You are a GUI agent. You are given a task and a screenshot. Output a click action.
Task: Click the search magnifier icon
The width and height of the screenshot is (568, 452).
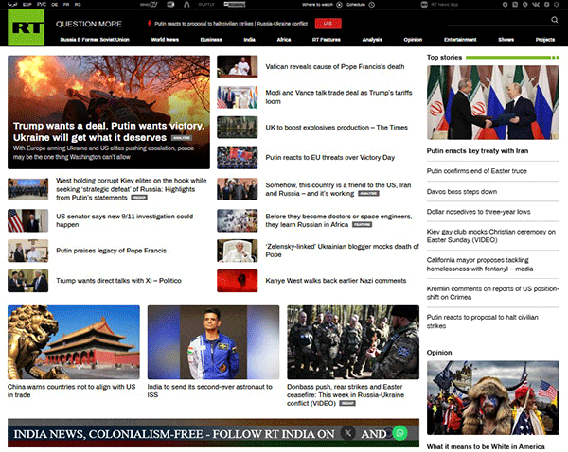(x=554, y=20)
